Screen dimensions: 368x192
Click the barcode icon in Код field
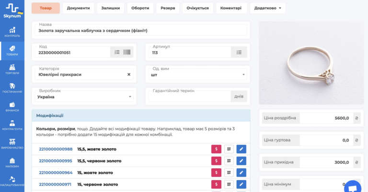click(127, 52)
